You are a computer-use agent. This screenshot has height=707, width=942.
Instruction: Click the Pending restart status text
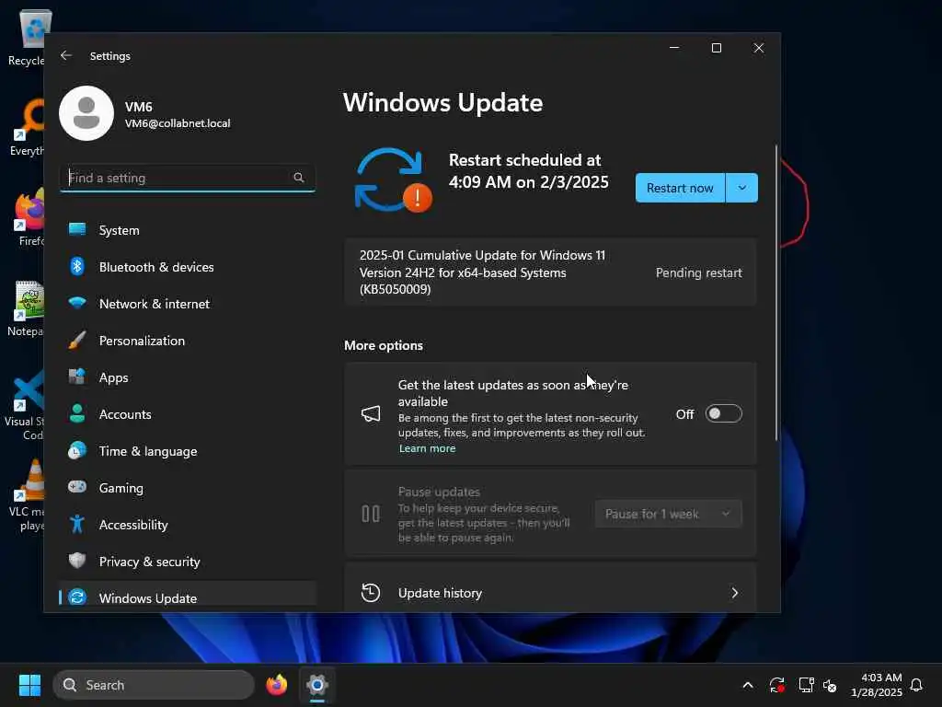coord(699,272)
